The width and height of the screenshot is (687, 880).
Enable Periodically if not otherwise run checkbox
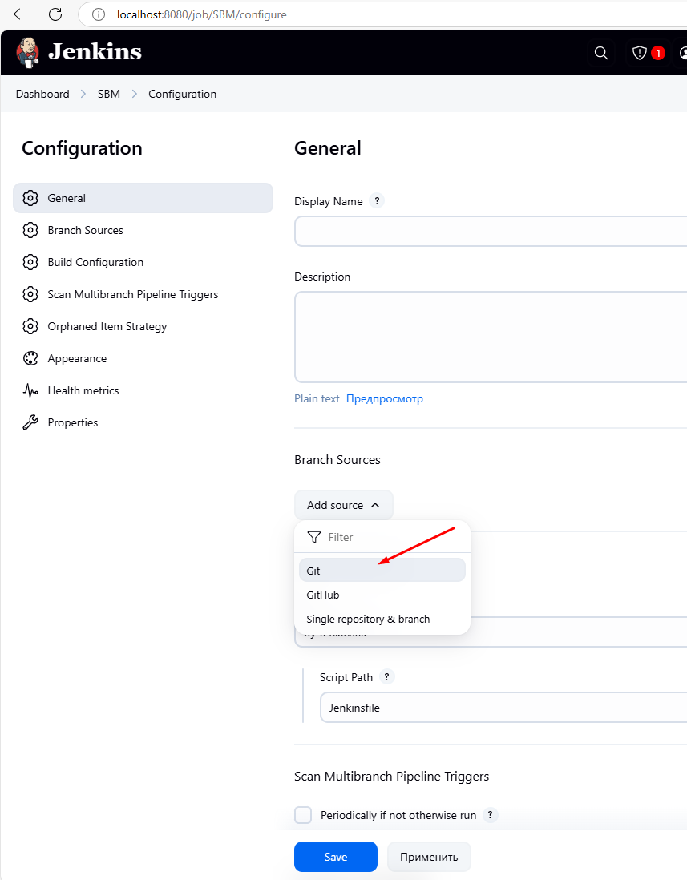point(303,815)
